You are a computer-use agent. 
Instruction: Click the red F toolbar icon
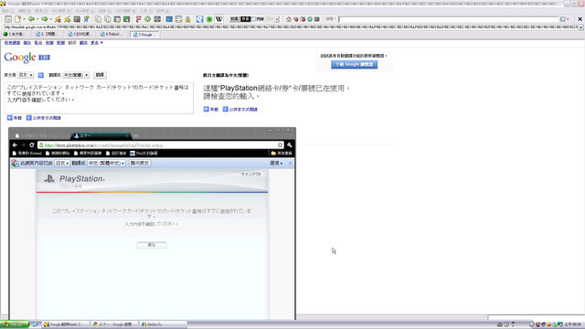(138, 19)
